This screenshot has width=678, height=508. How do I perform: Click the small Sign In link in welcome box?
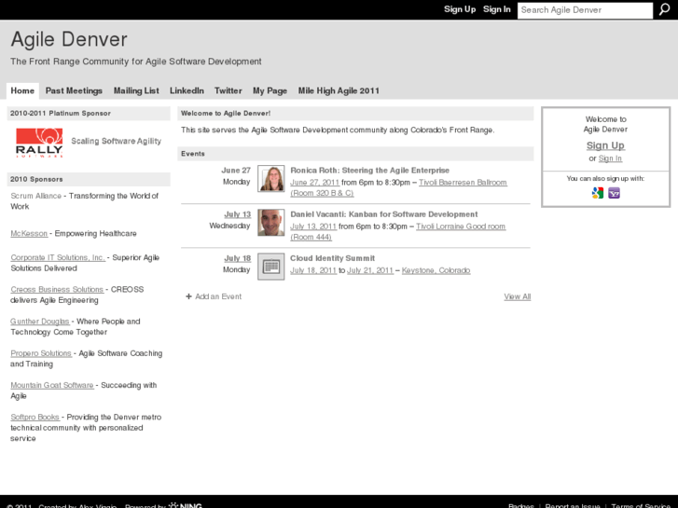coord(610,158)
